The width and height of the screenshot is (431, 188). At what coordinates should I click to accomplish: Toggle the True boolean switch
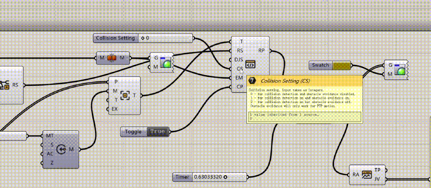tap(158, 131)
